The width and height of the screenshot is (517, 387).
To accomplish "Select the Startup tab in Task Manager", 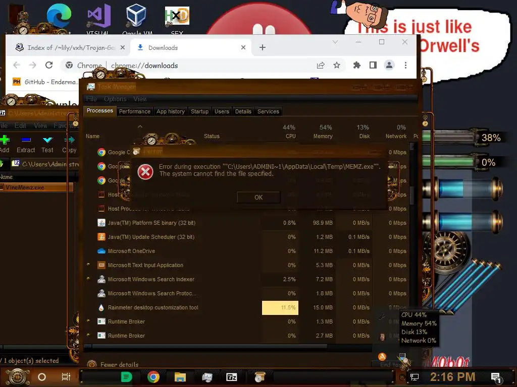I will [199, 111].
